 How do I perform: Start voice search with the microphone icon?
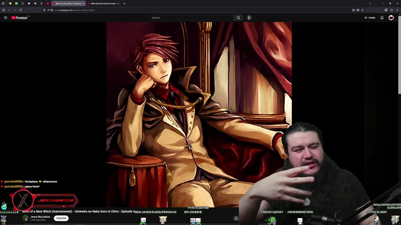coord(249,18)
